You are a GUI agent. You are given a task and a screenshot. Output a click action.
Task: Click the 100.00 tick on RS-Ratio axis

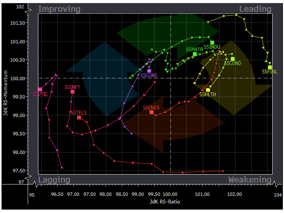[x=170, y=194]
